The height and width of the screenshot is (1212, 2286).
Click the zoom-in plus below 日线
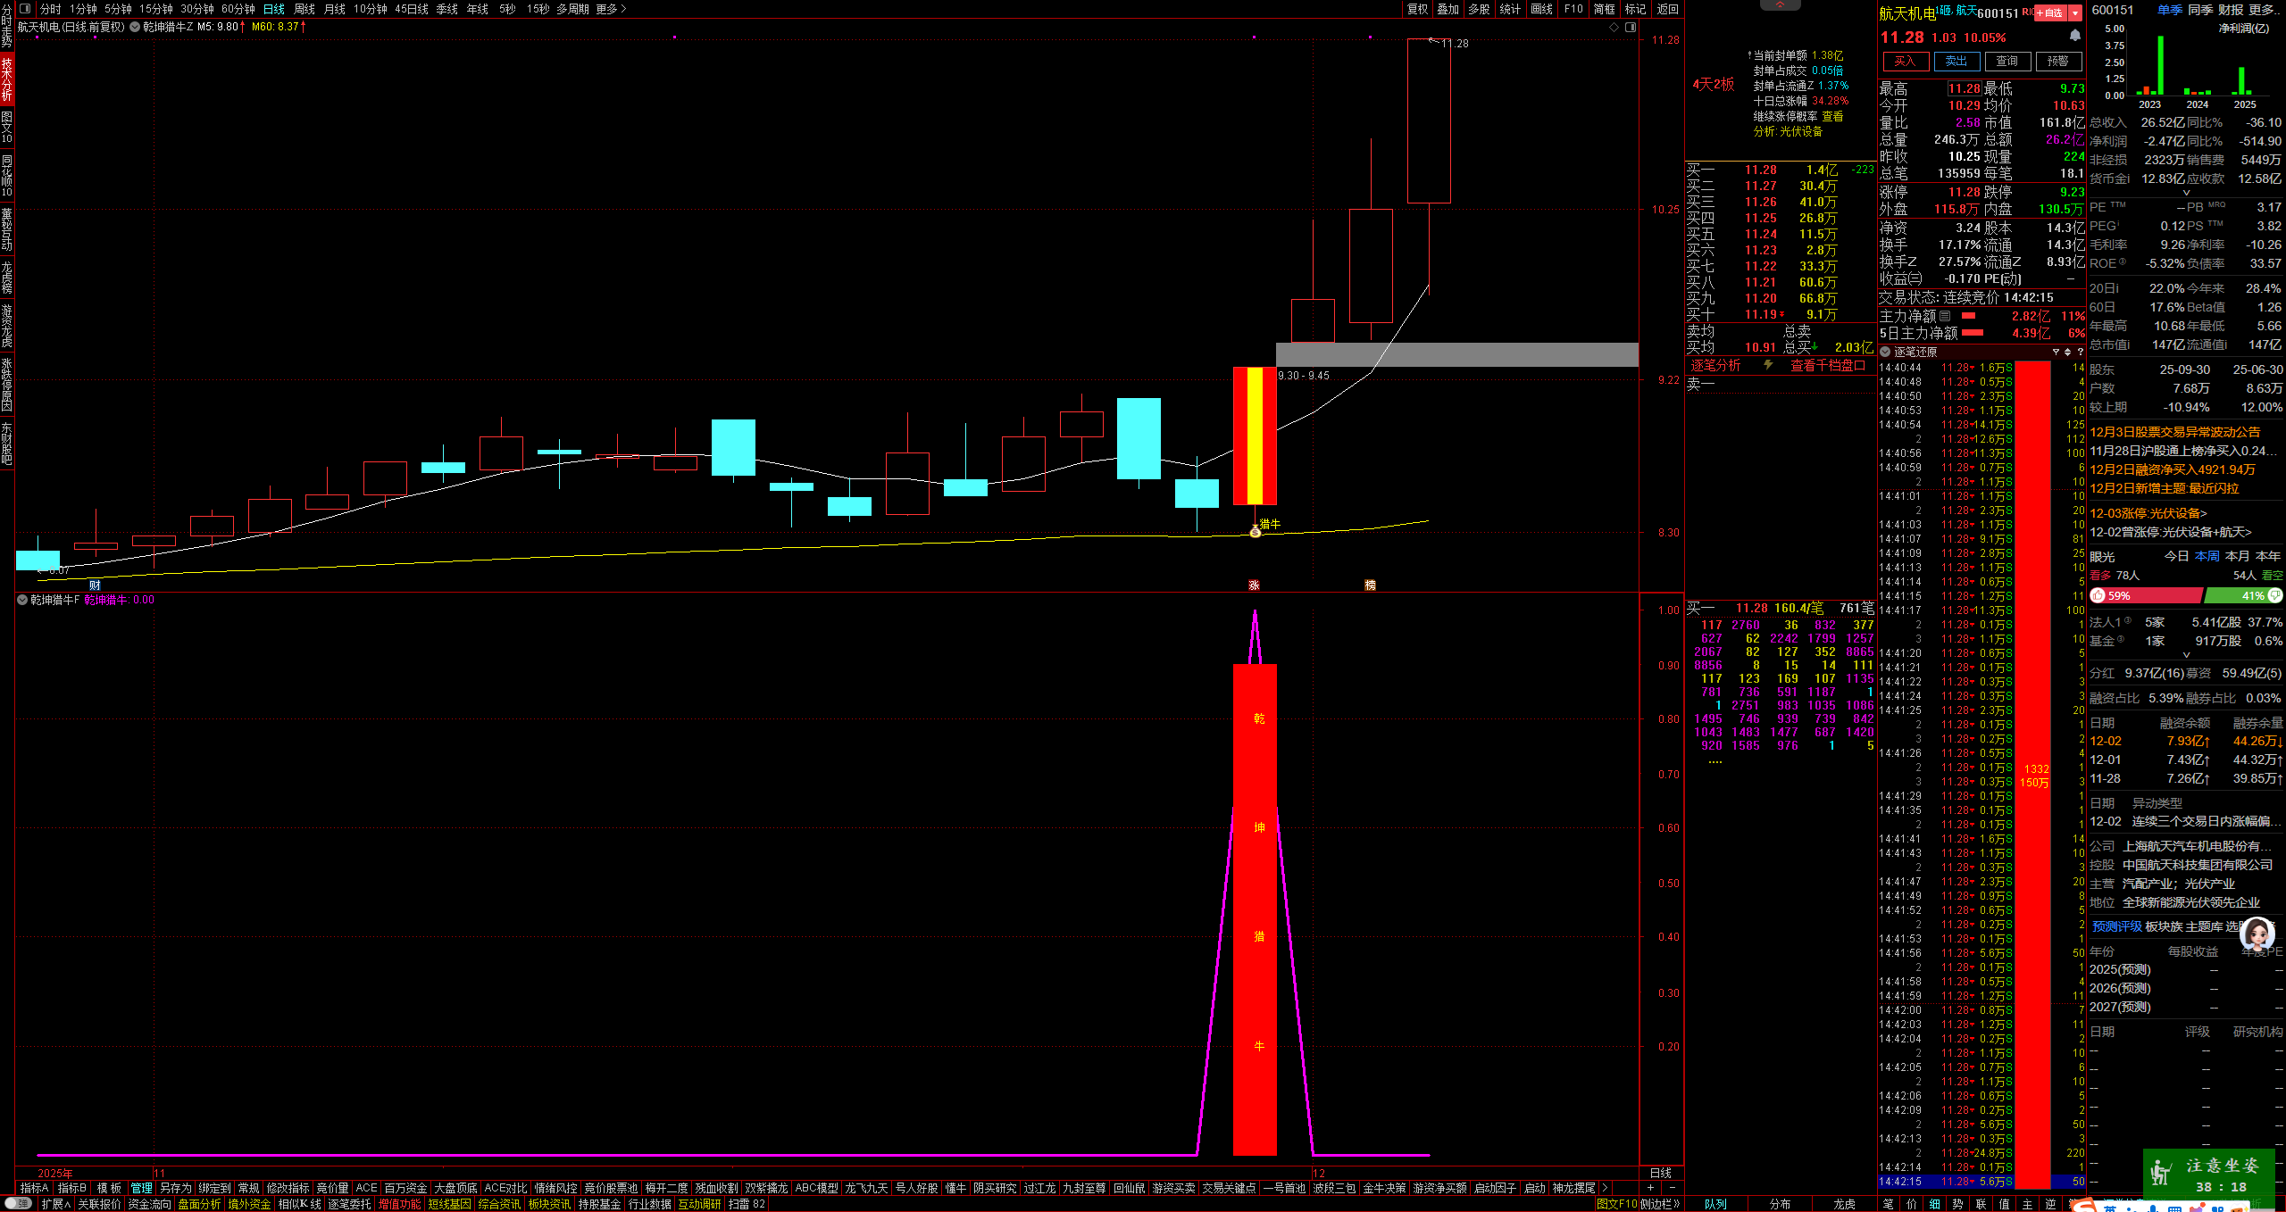(1649, 1188)
